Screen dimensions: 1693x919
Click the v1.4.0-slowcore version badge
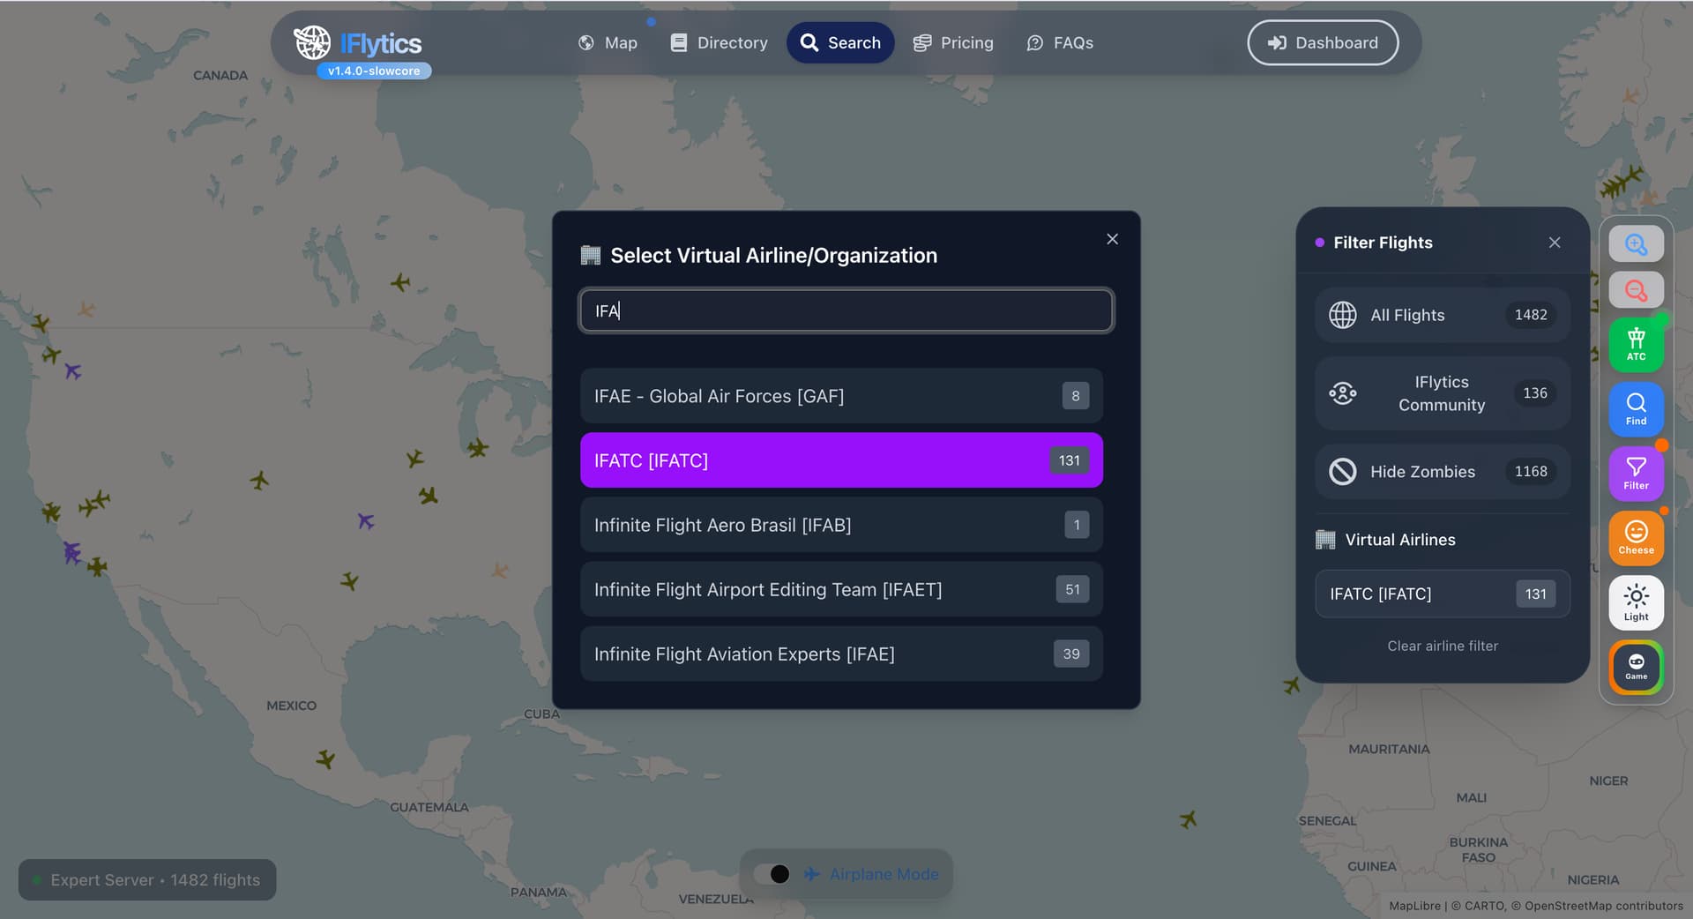pos(374,71)
